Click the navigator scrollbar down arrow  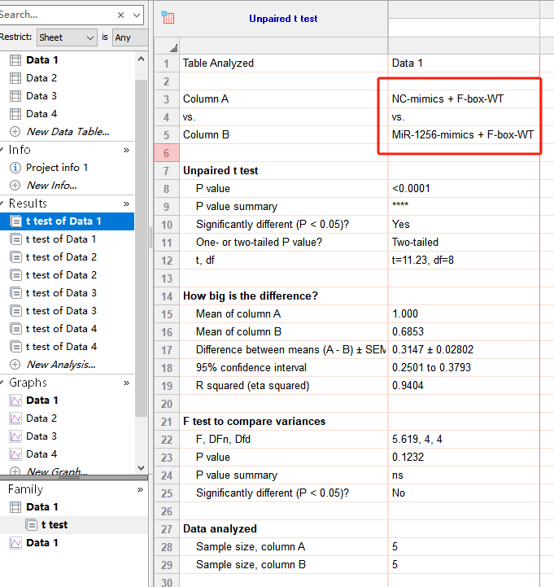[141, 468]
